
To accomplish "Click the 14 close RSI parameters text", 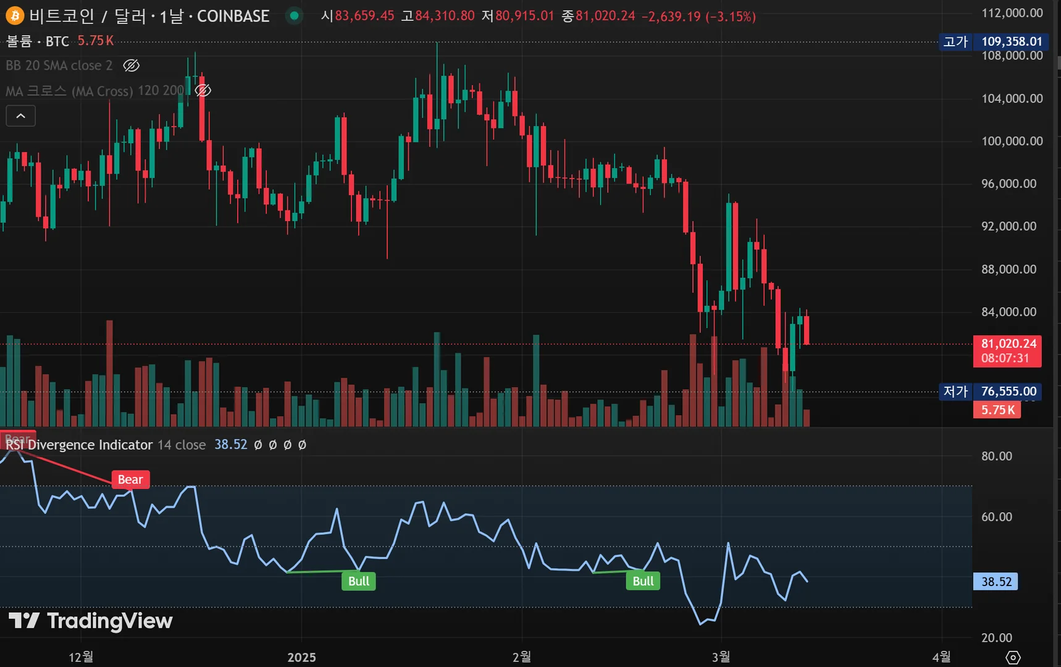I will [182, 445].
